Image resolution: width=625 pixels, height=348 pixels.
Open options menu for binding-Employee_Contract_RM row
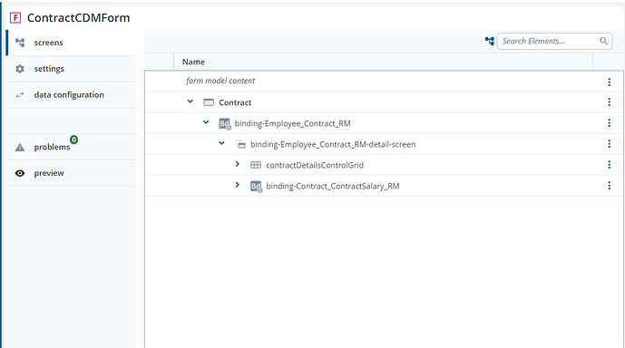point(609,123)
